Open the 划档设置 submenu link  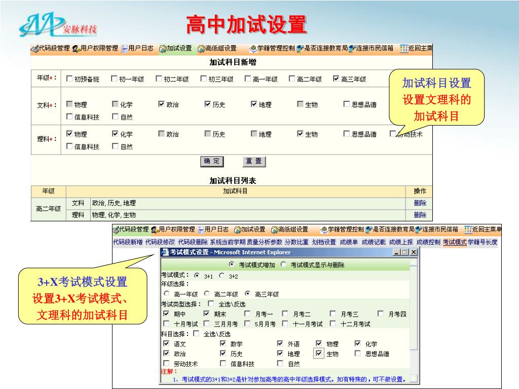[x=324, y=242]
